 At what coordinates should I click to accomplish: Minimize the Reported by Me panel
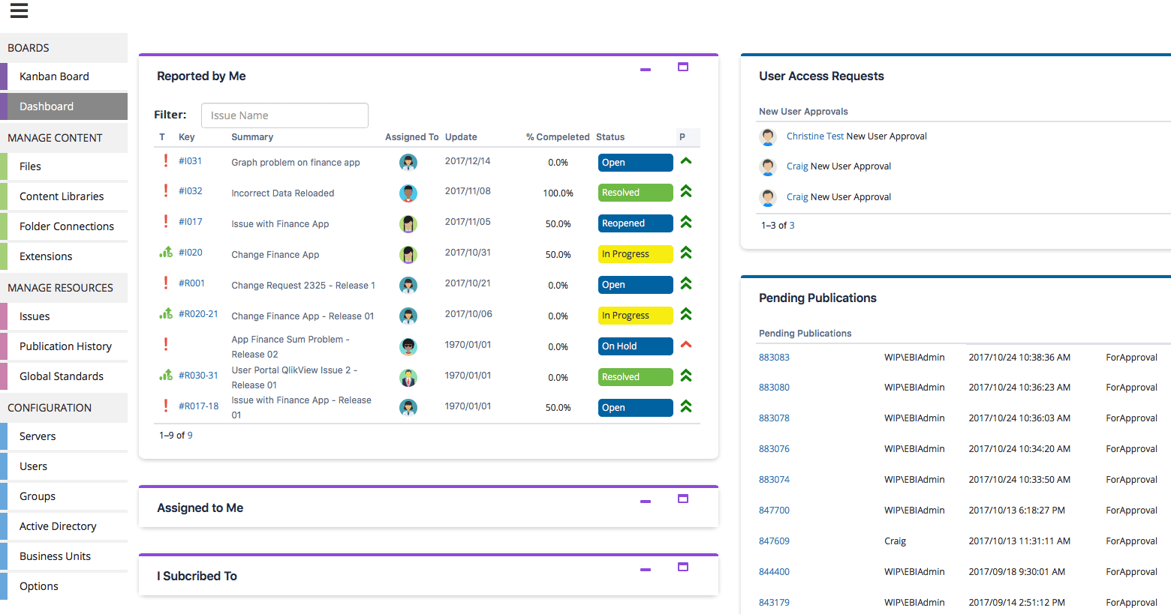tap(646, 70)
